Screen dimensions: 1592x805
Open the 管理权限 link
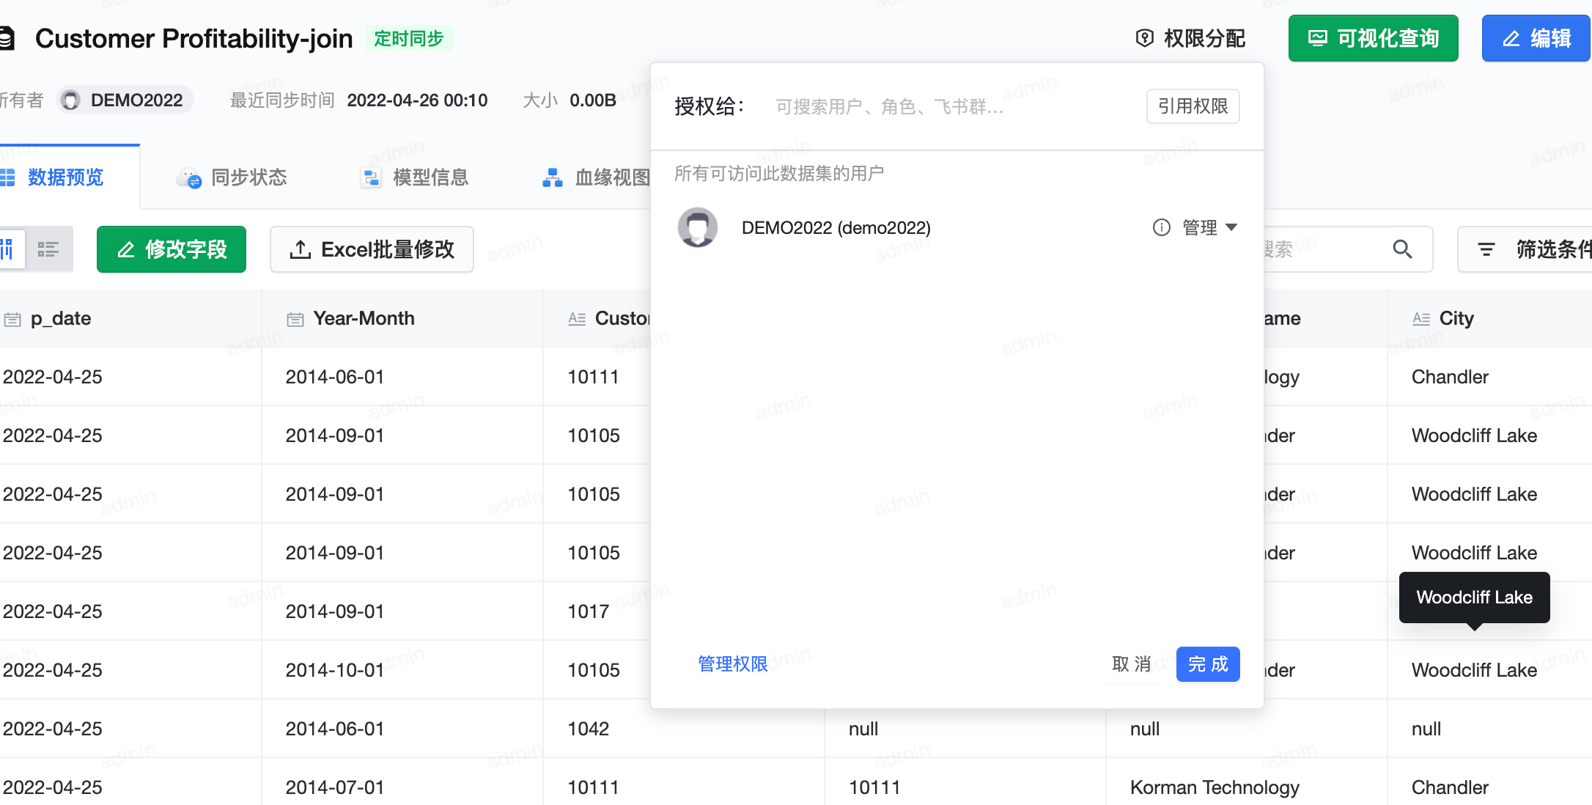pos(731,664)
